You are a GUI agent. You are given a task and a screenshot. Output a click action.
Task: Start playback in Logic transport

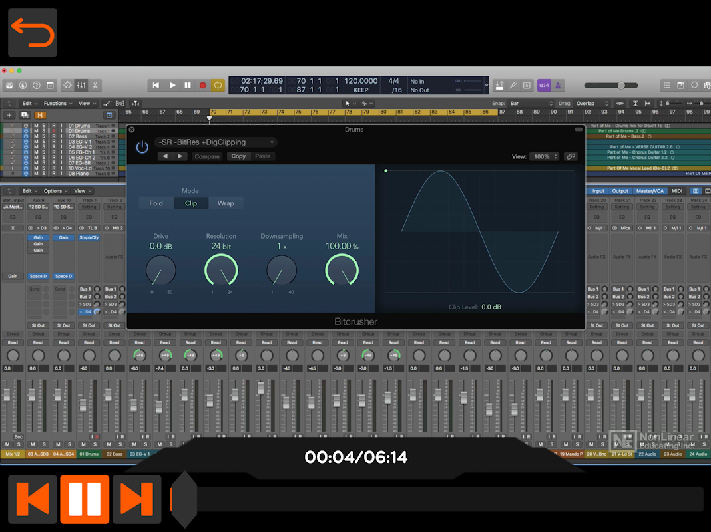[172, 85]
